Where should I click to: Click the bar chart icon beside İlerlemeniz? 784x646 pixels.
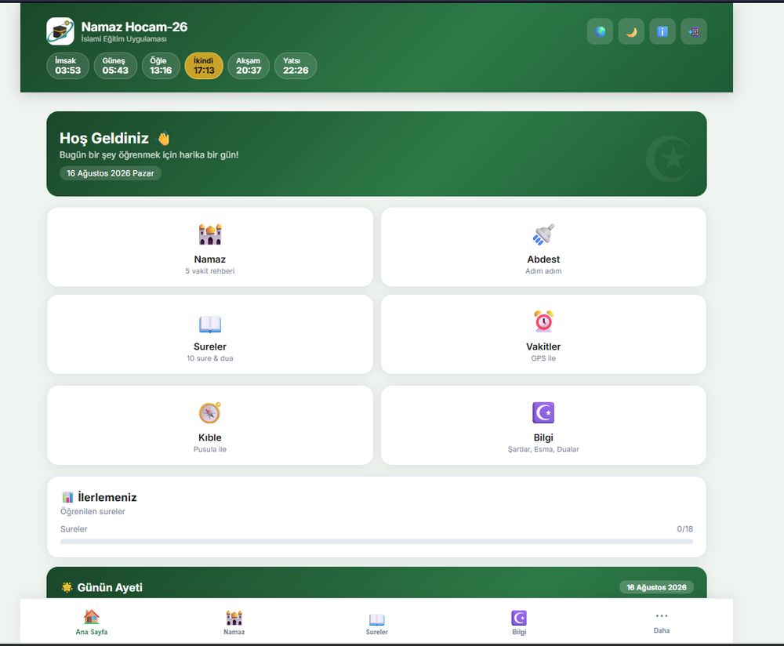pos(67,498)
